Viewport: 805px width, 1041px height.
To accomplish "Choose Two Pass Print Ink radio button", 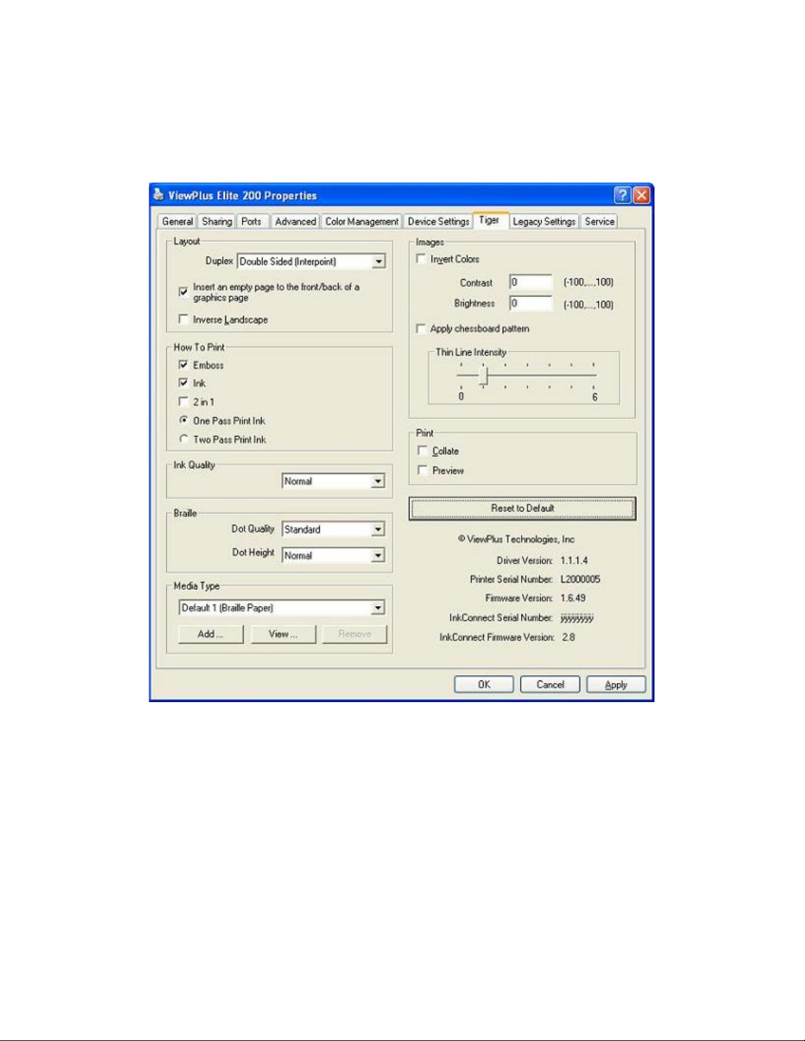I will click(x=183, y=439).
